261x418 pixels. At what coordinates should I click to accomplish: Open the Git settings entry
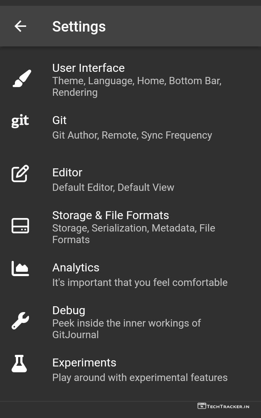[59, 120]
